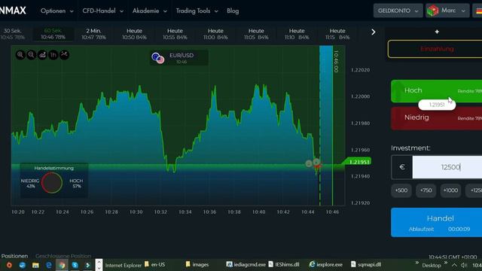Select the 2 Min. expiry tab
This screenshot has height=271, width=482.
93,34
